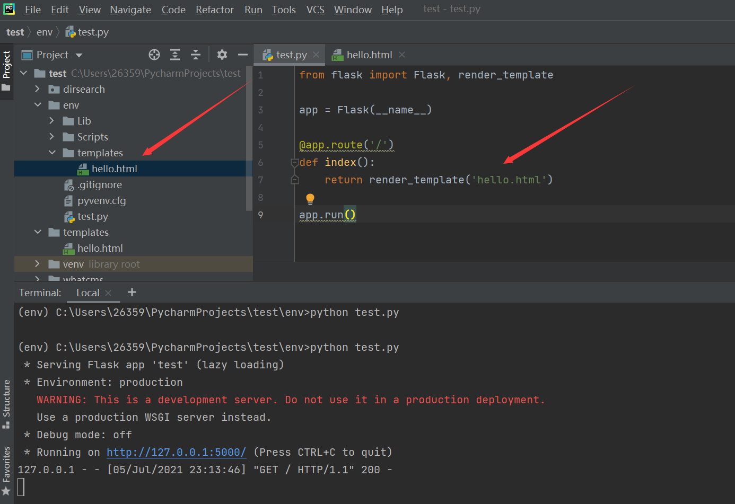Click the 'hello.html' string in the code
735x504 pixels.
point(510,180)
